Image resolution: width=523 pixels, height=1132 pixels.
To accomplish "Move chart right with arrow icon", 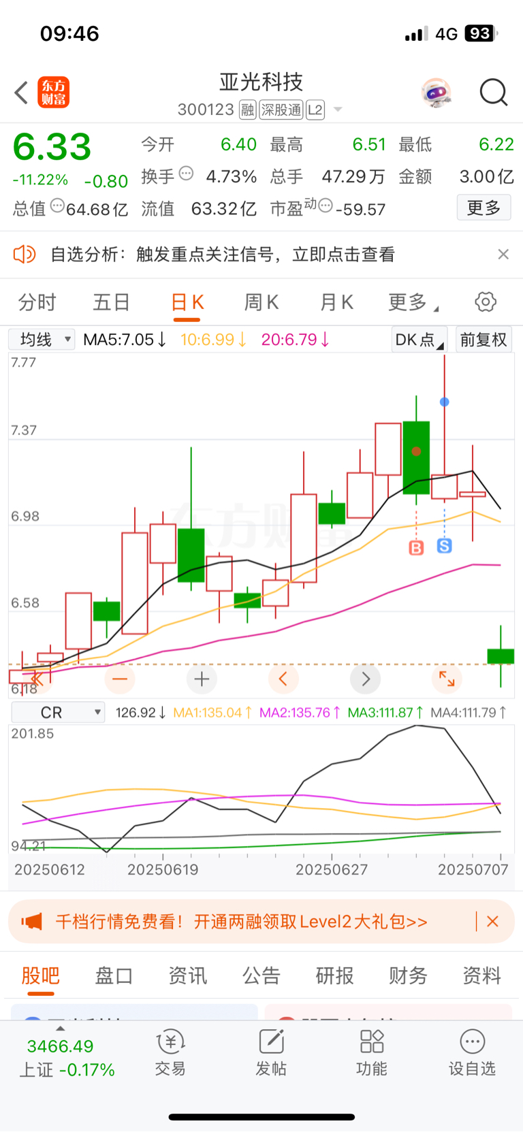I will (365, 679).
